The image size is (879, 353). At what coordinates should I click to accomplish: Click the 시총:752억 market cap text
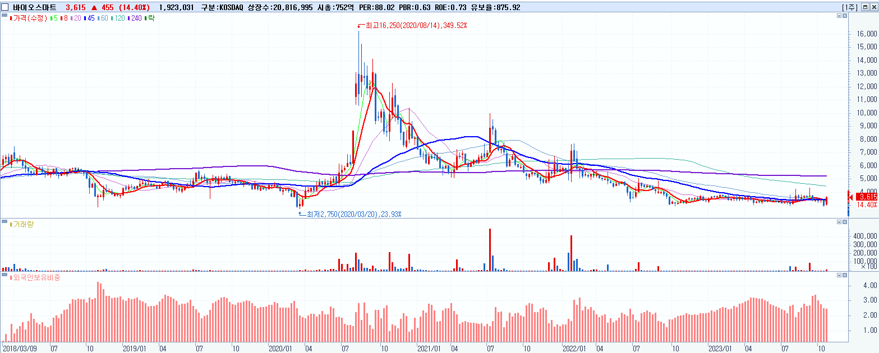point(336,7)
